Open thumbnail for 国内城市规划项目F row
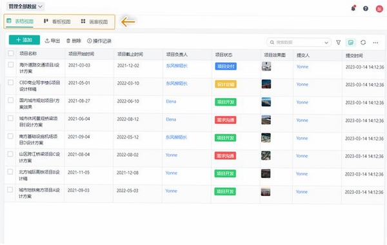The image size is (387, 245). click(x=266, y=102)
